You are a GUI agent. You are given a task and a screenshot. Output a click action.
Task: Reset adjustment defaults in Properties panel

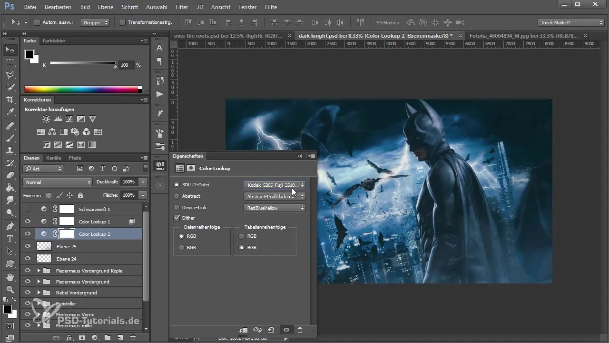(271, 330)
